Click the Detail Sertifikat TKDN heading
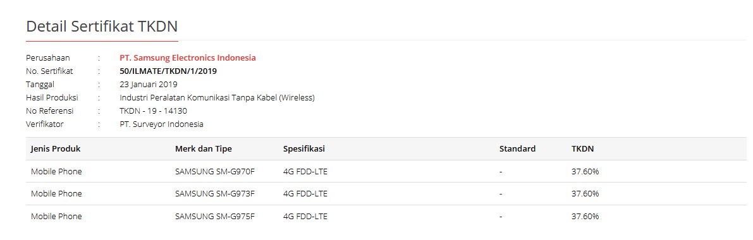Screen dimensions: 753x240 [x=102, y=27]
